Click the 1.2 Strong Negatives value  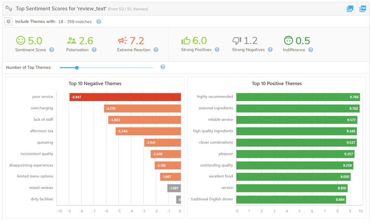pos(251,41)
